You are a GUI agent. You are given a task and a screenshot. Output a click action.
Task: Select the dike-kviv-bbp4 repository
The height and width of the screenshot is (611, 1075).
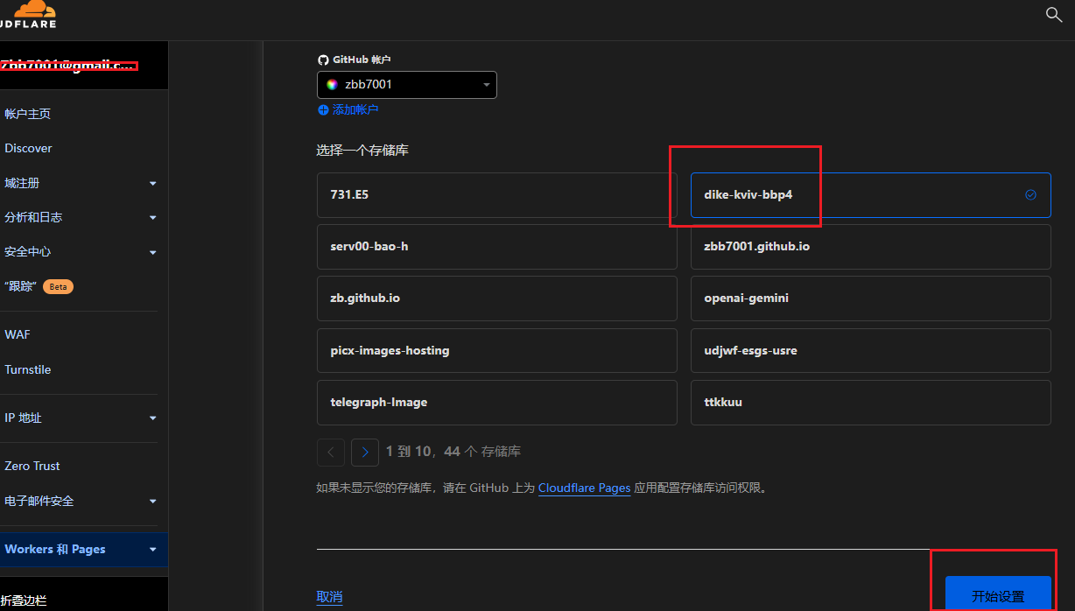871,194
